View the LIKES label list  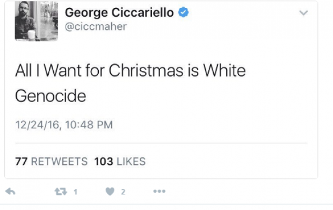131,161
